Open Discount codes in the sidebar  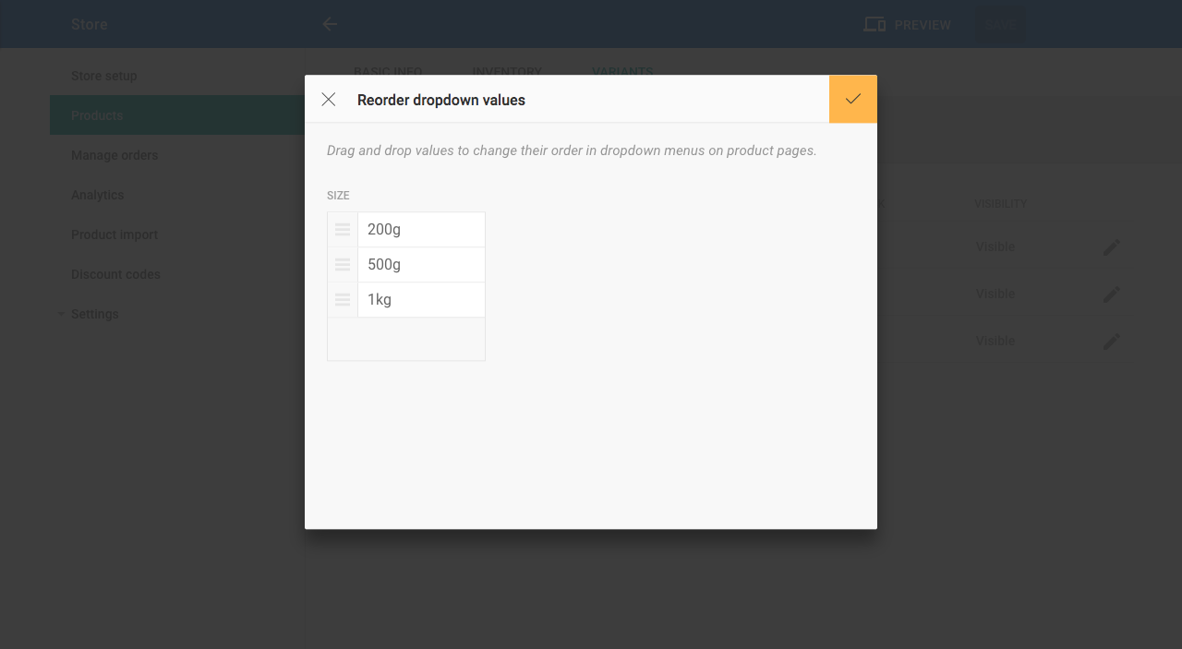pyautogui.click(x=115, y=274)
